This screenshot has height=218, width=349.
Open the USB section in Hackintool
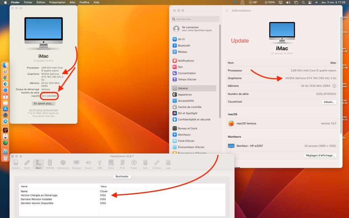click(99, 164)
